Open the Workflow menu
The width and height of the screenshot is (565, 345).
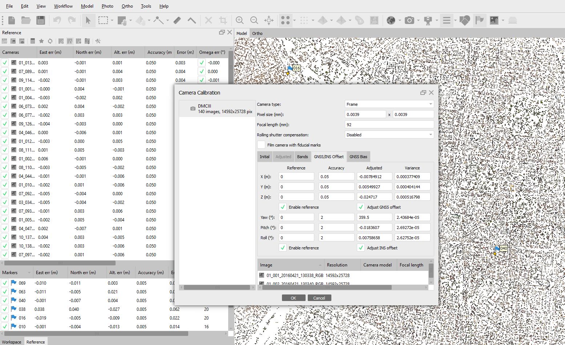point(63,6)
